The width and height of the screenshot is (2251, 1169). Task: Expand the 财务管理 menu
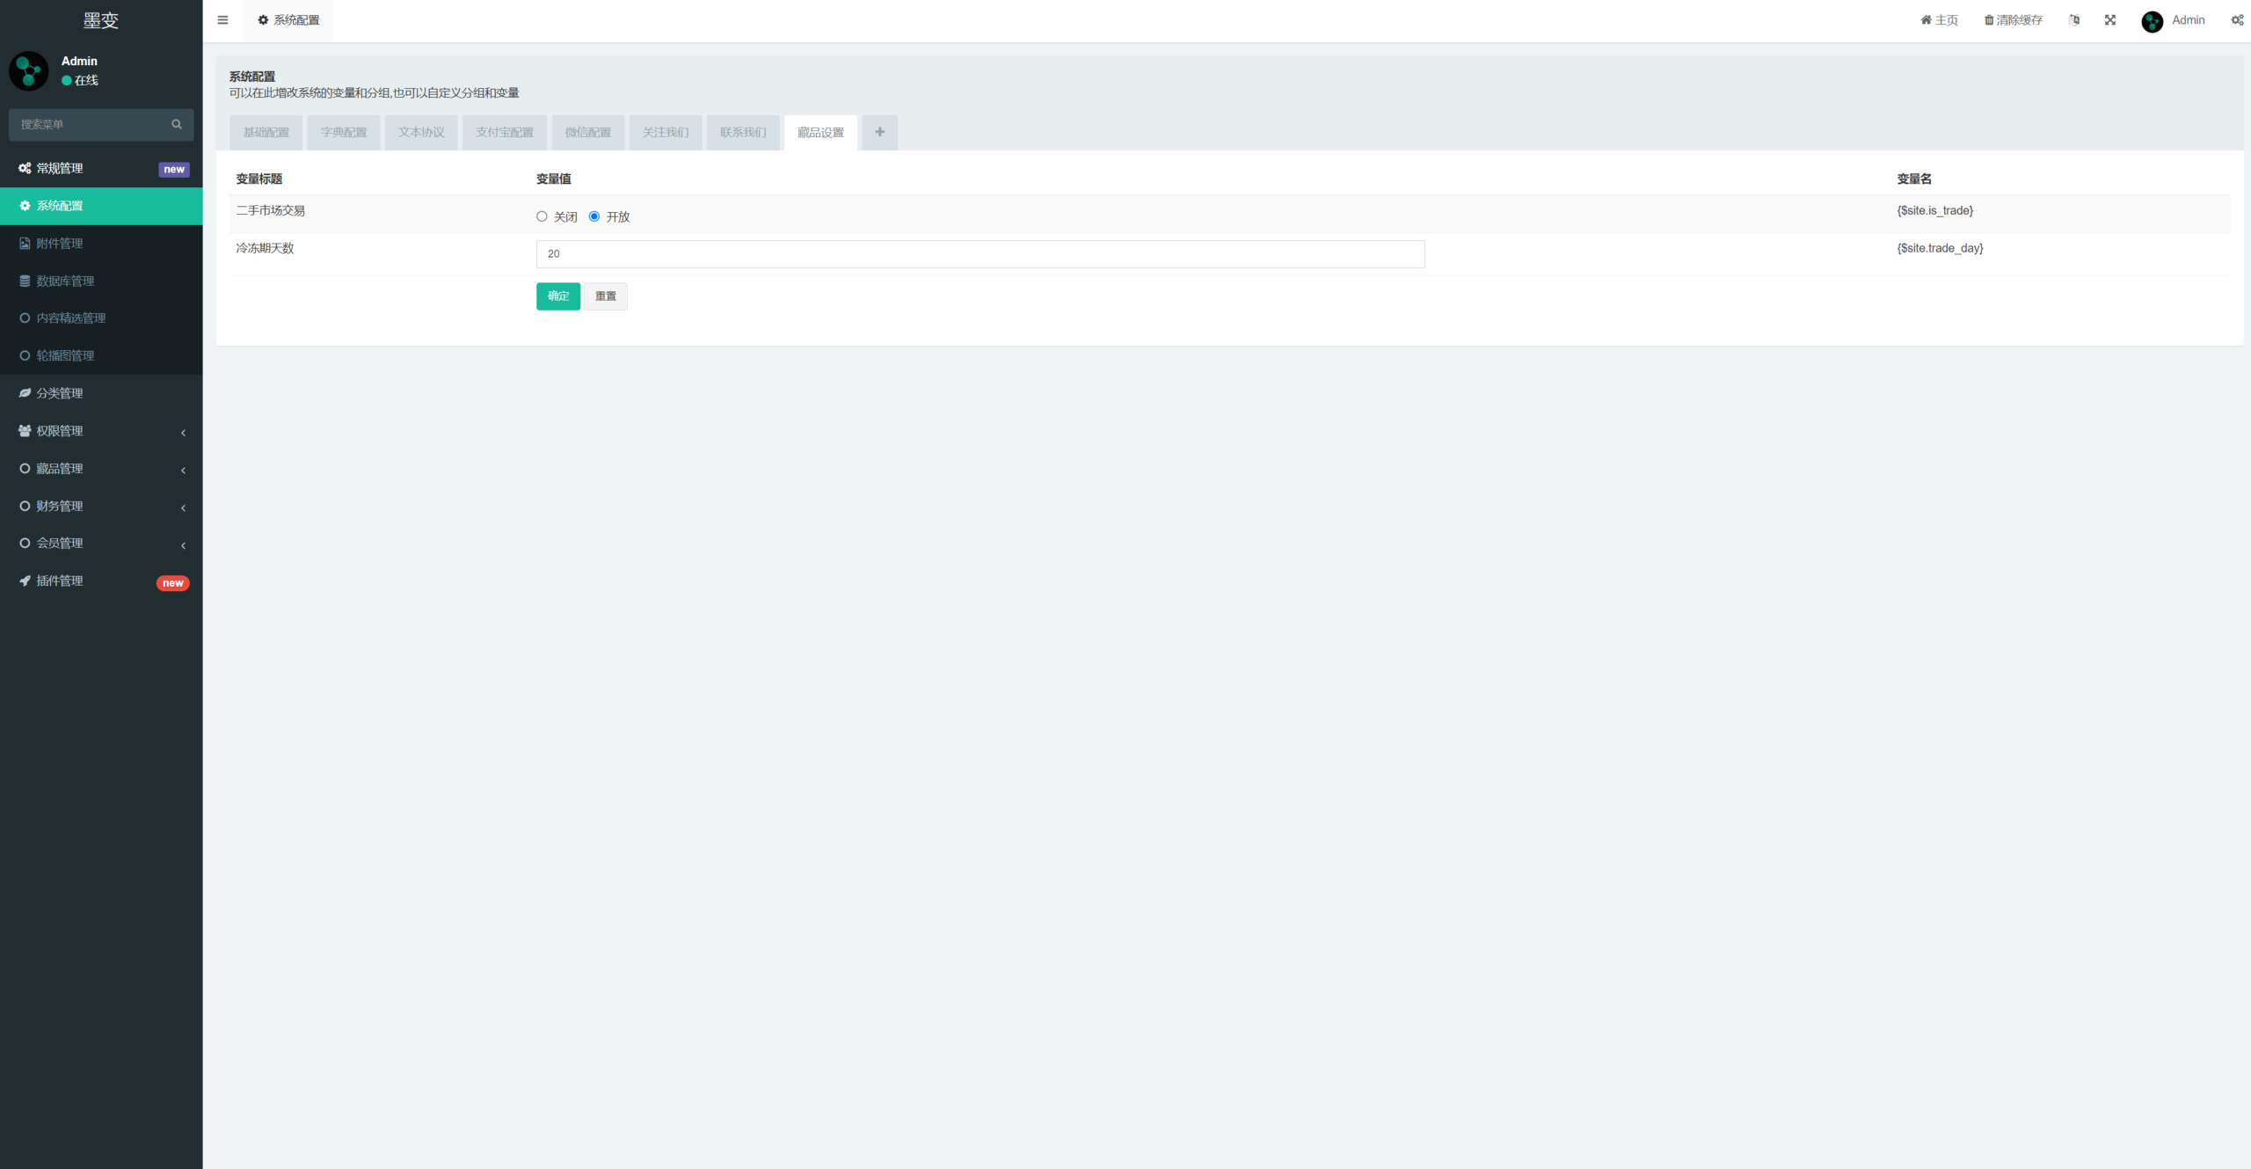101,507
